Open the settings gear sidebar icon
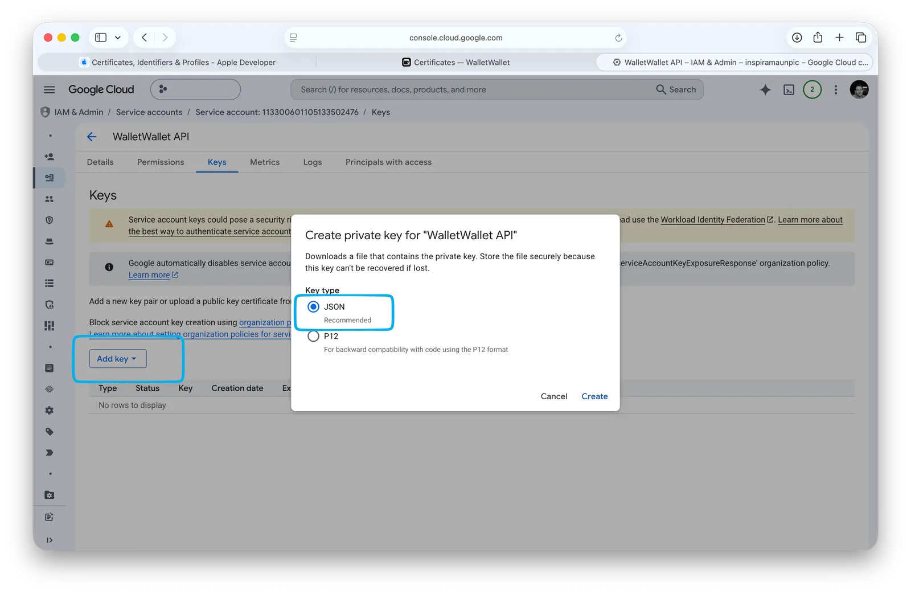911x594 pixels. 50,410
